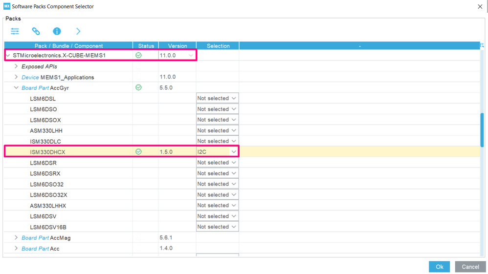Open selection dropdown for LSM6DSO
This screenshot has height=274, width=488.
[217, 109]
